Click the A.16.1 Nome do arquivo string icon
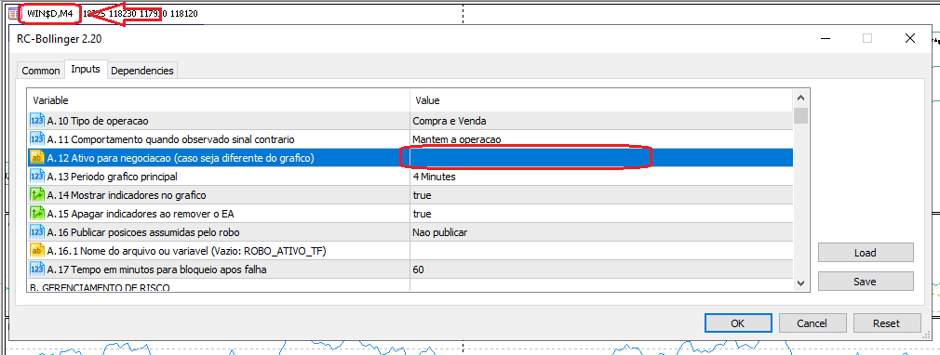The width and height of the screenshot is (940, 355). pyautogui.click(x=36, y=251)
